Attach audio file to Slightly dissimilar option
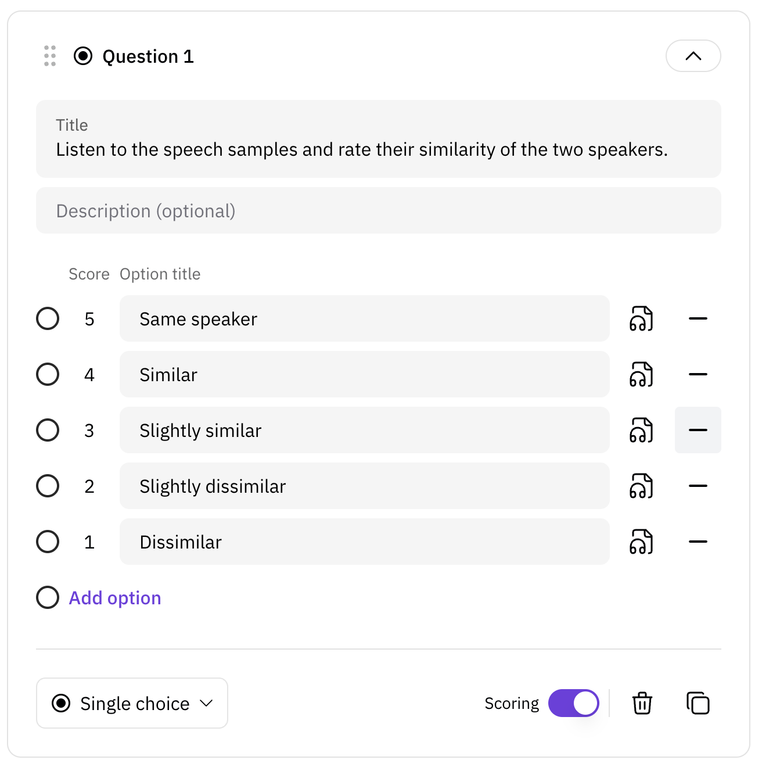The width and height of the screenshot is (762, 767). [642, 486]
